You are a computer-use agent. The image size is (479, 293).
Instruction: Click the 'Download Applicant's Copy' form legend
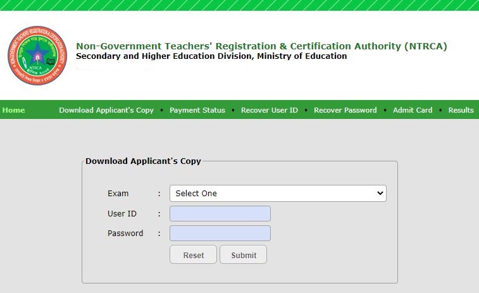pos(143,161)
